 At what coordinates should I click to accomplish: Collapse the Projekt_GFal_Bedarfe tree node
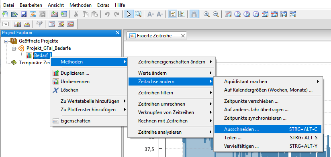pos(14,49)
